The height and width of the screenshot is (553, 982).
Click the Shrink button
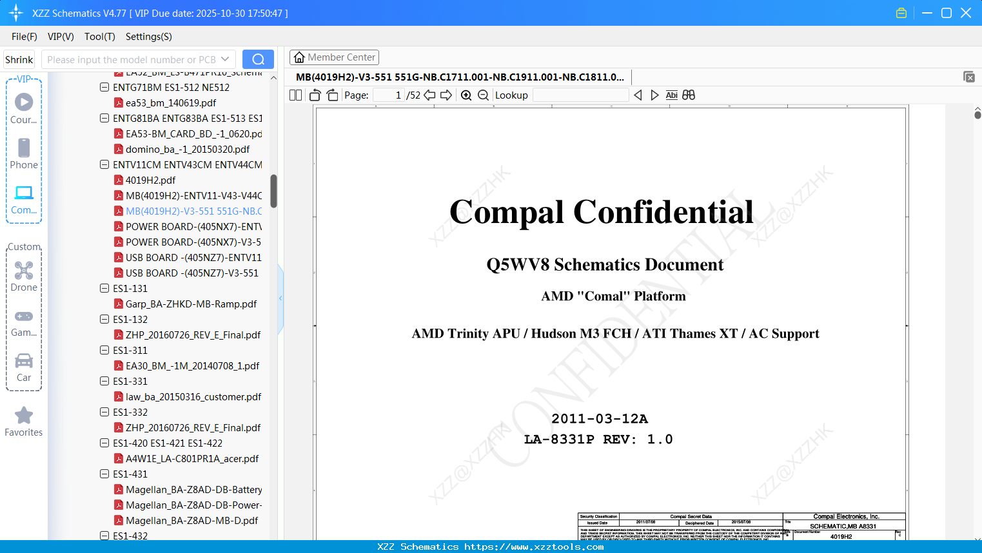(19, 59)
